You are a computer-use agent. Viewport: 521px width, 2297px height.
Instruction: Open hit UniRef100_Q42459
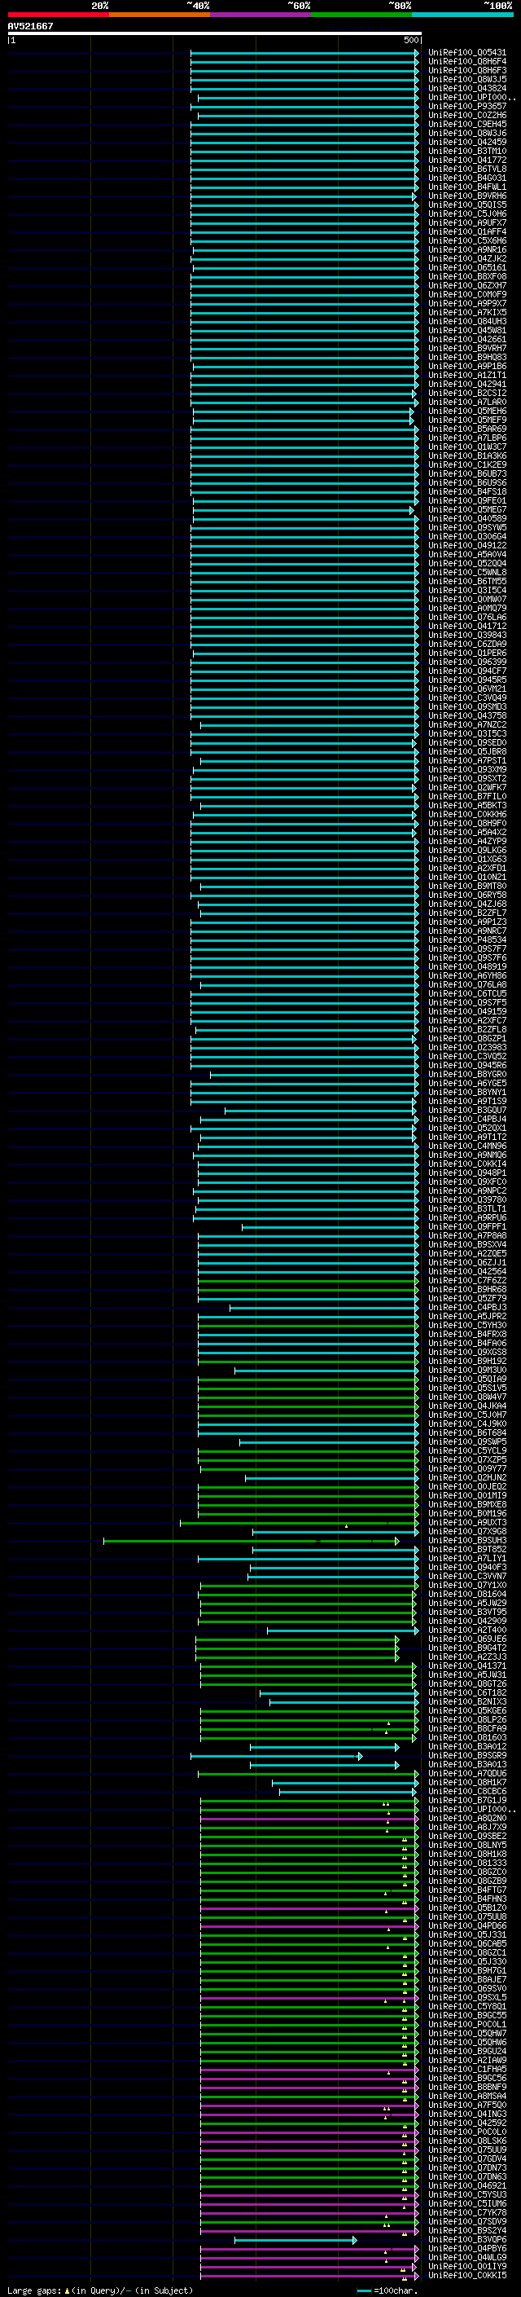[x=466, y=142]
